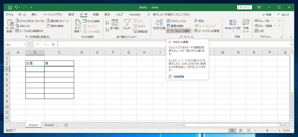Click グループ化 in the outline group
The image size is (298, 137).
coord(262,21)
